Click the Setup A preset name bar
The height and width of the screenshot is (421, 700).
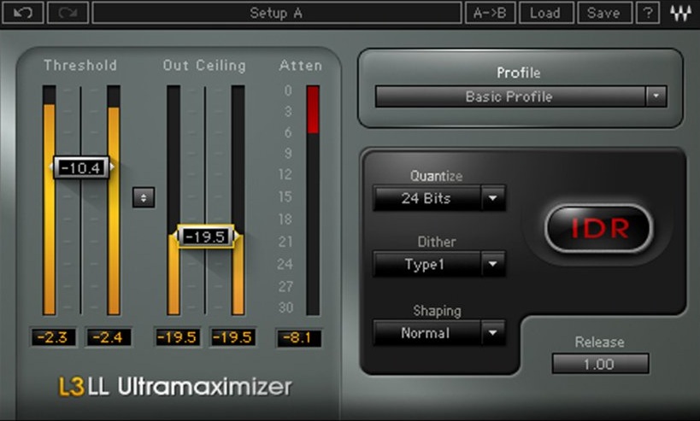[277, 13]
